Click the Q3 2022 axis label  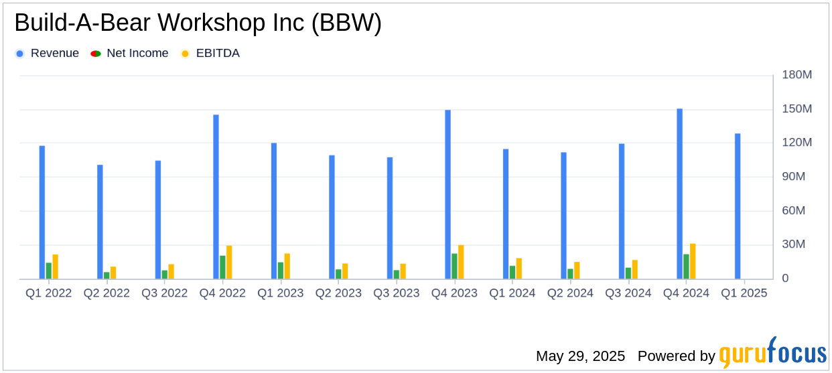(x=165, y=293)
